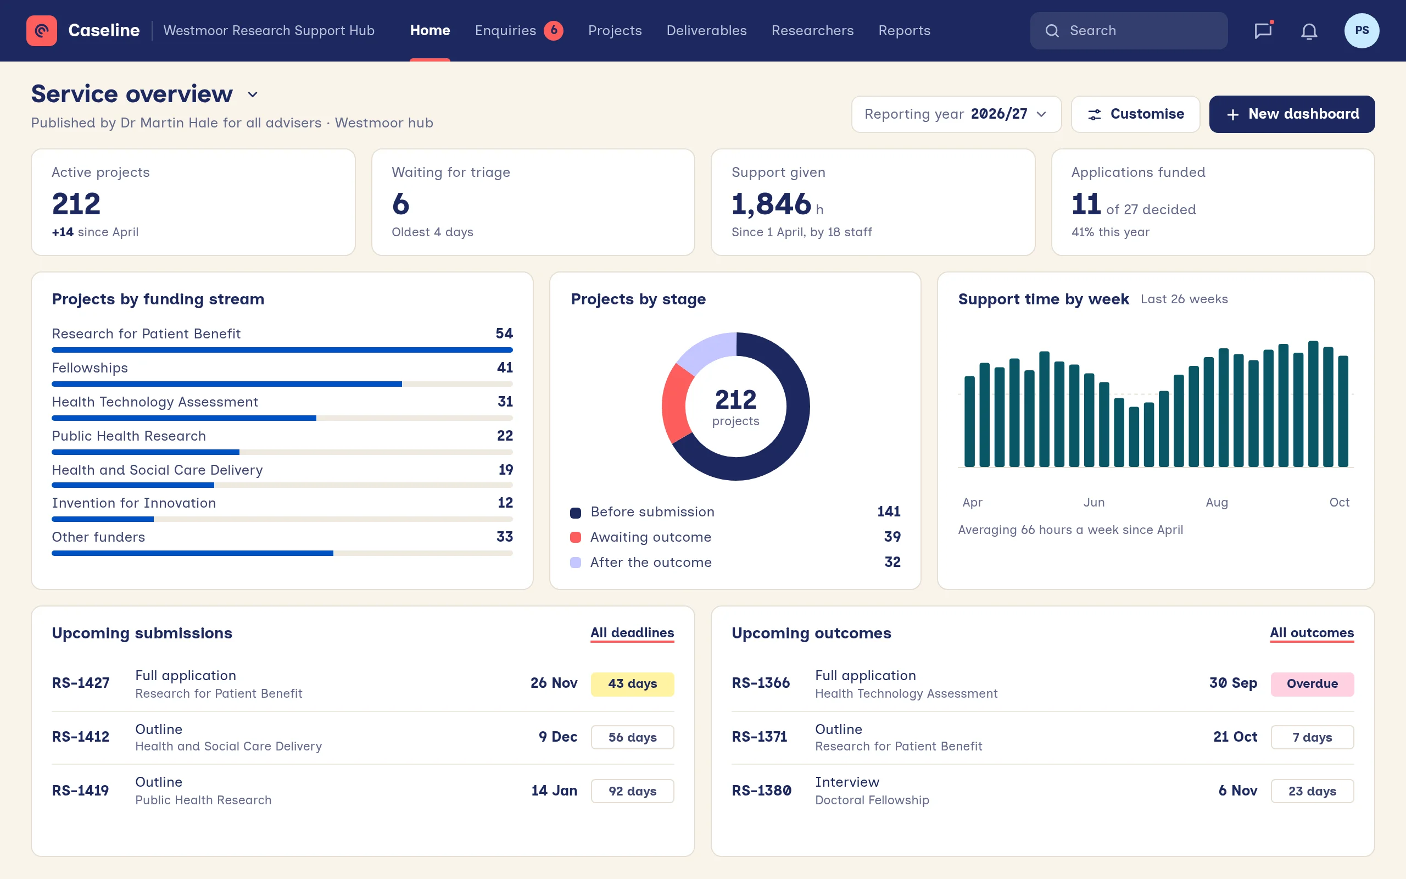
Task: Click the Fellowships progress bar
Action: (x=282, y=384)
